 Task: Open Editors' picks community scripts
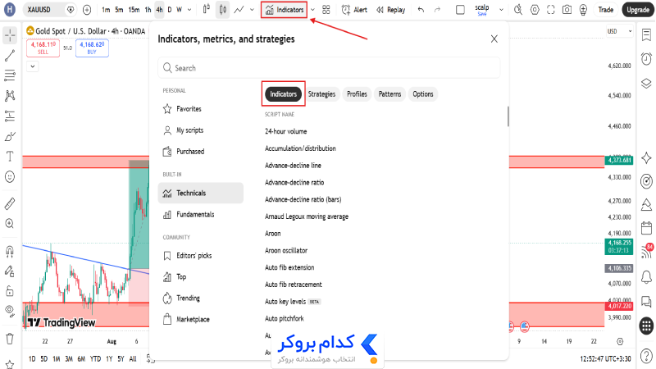pyautogui.click(x=200, y=256)
